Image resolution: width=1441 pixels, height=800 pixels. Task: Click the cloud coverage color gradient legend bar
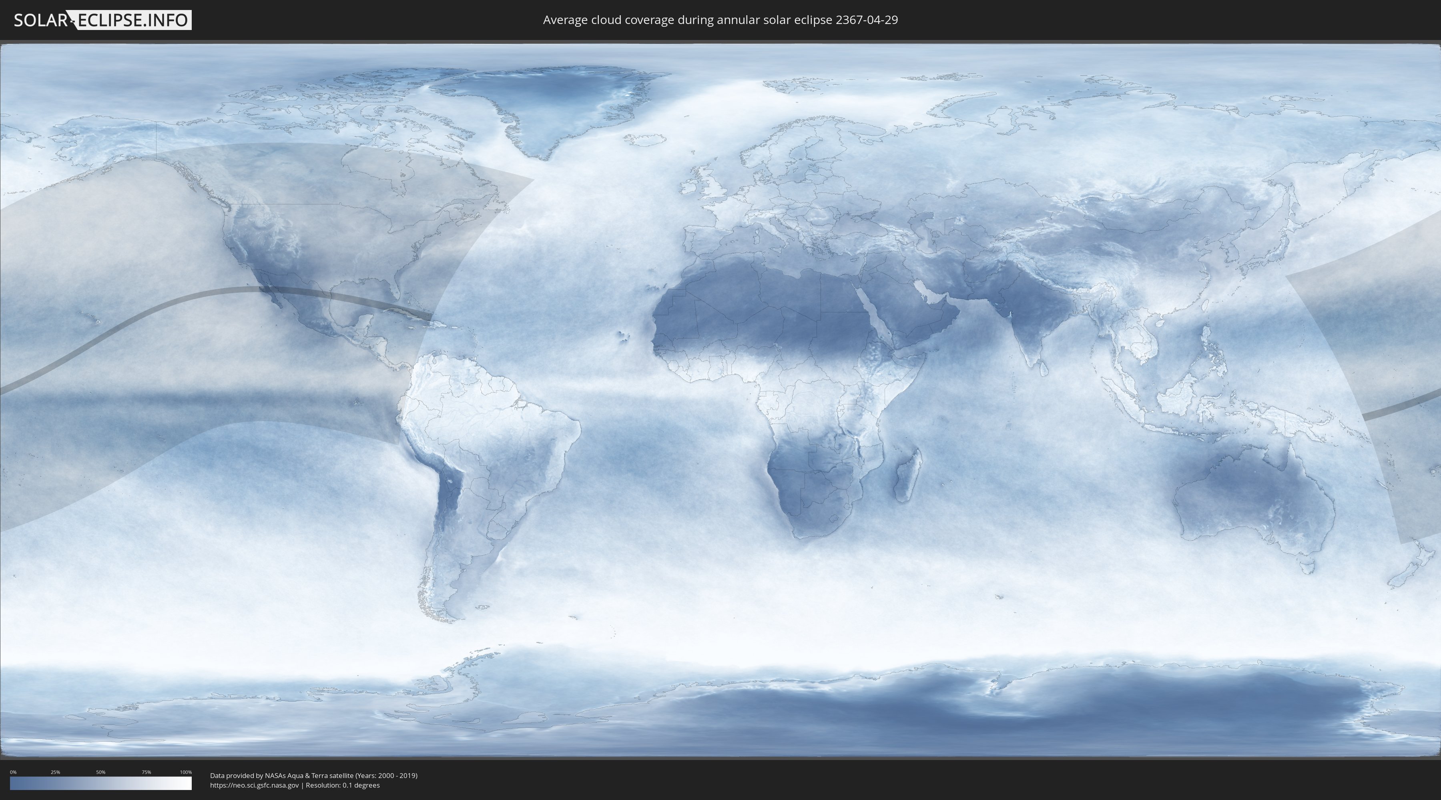(x=101, y=783)
